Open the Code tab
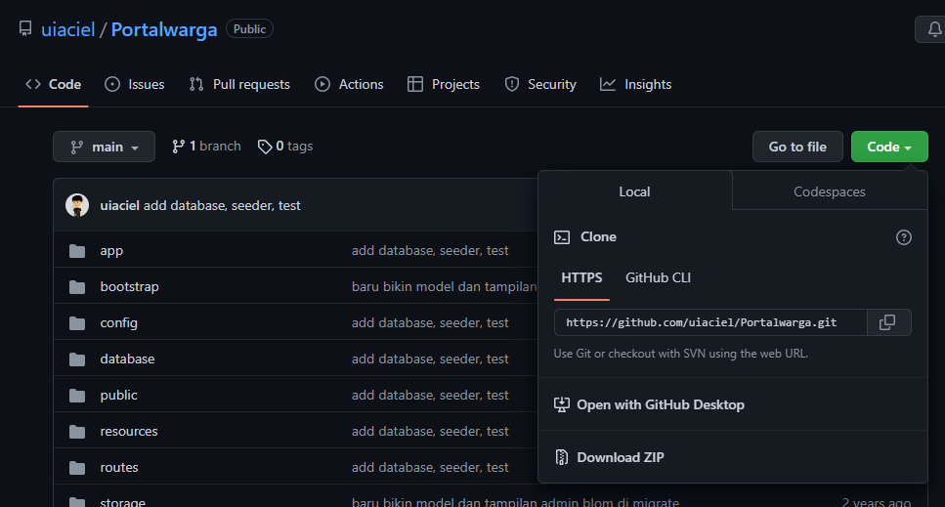 click(53, 84)
